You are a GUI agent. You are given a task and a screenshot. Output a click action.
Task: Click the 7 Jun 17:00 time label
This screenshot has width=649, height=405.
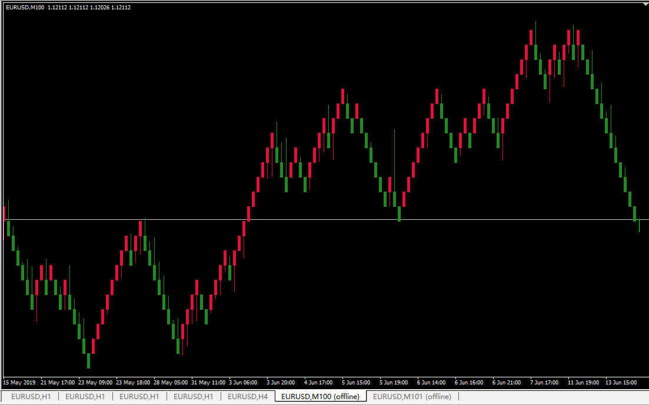544,382
